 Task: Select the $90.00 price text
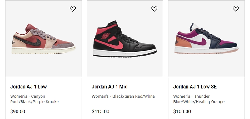18,111
